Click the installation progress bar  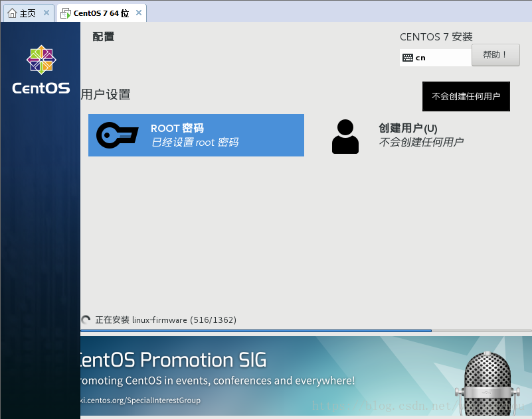click(x=306, y=331)
